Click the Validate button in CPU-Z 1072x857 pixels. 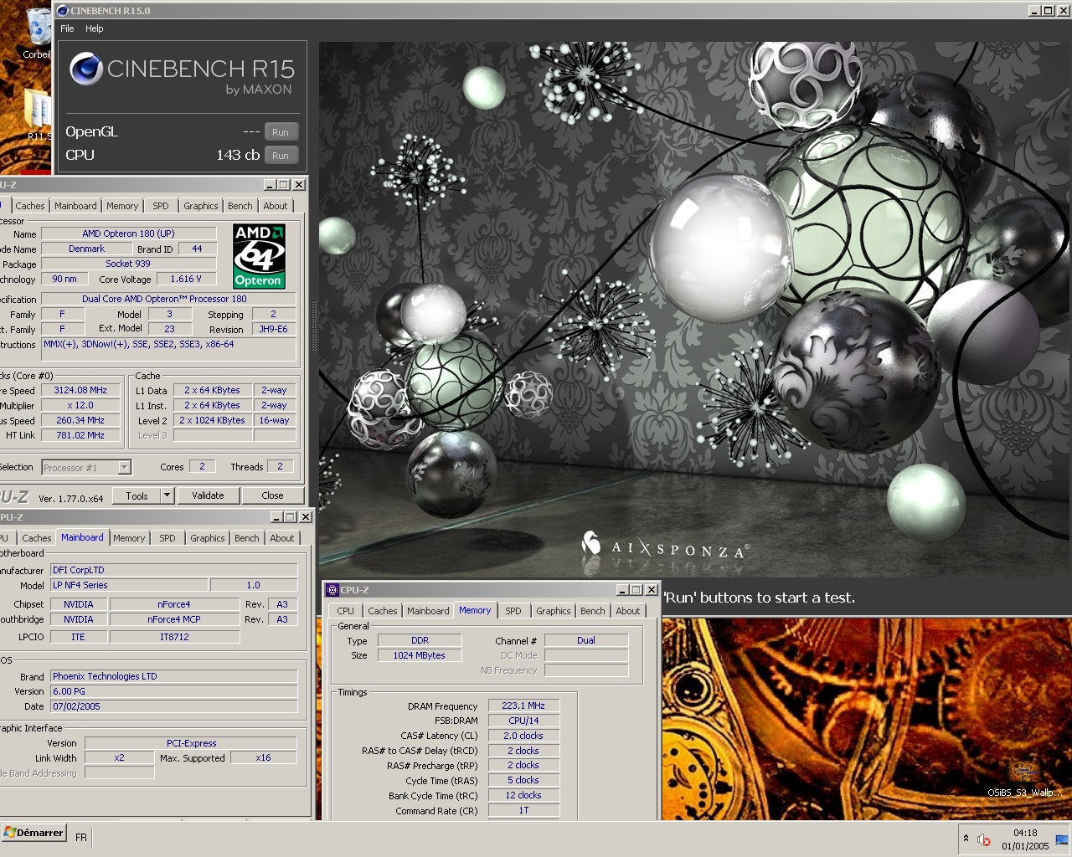[x=208, y=495]
